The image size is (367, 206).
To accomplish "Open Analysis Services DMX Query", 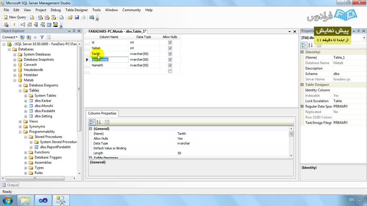I will pos(47,17).
